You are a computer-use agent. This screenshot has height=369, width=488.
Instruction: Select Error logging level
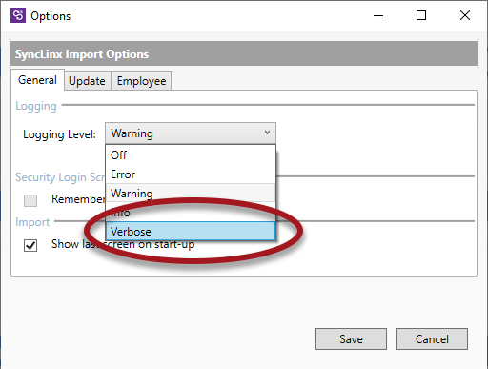point(191,174)
